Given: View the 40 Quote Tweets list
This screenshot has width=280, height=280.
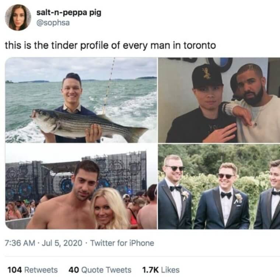Looking at the screenshot, I should tap(100, 270).
